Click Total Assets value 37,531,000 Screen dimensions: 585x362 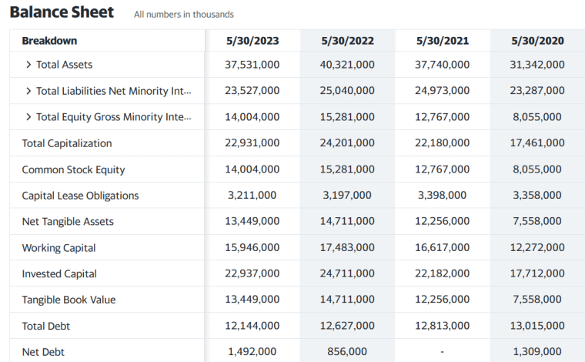(x=252, y=65)
